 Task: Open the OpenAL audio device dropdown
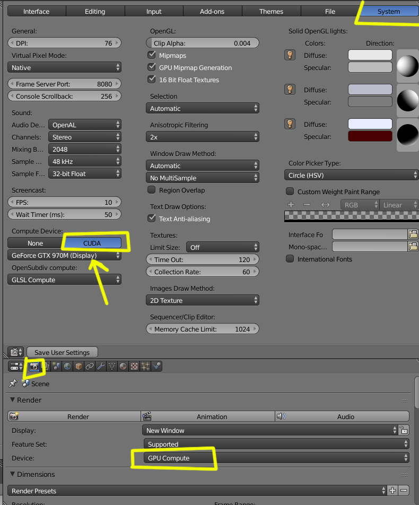tap(85, 125)
